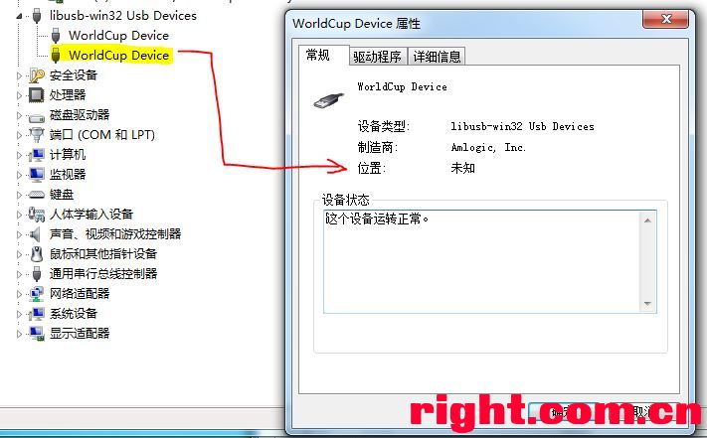The image size is (707, 438).
Task: Expand the 显示适配器 category
Action: tap(19, 334)
